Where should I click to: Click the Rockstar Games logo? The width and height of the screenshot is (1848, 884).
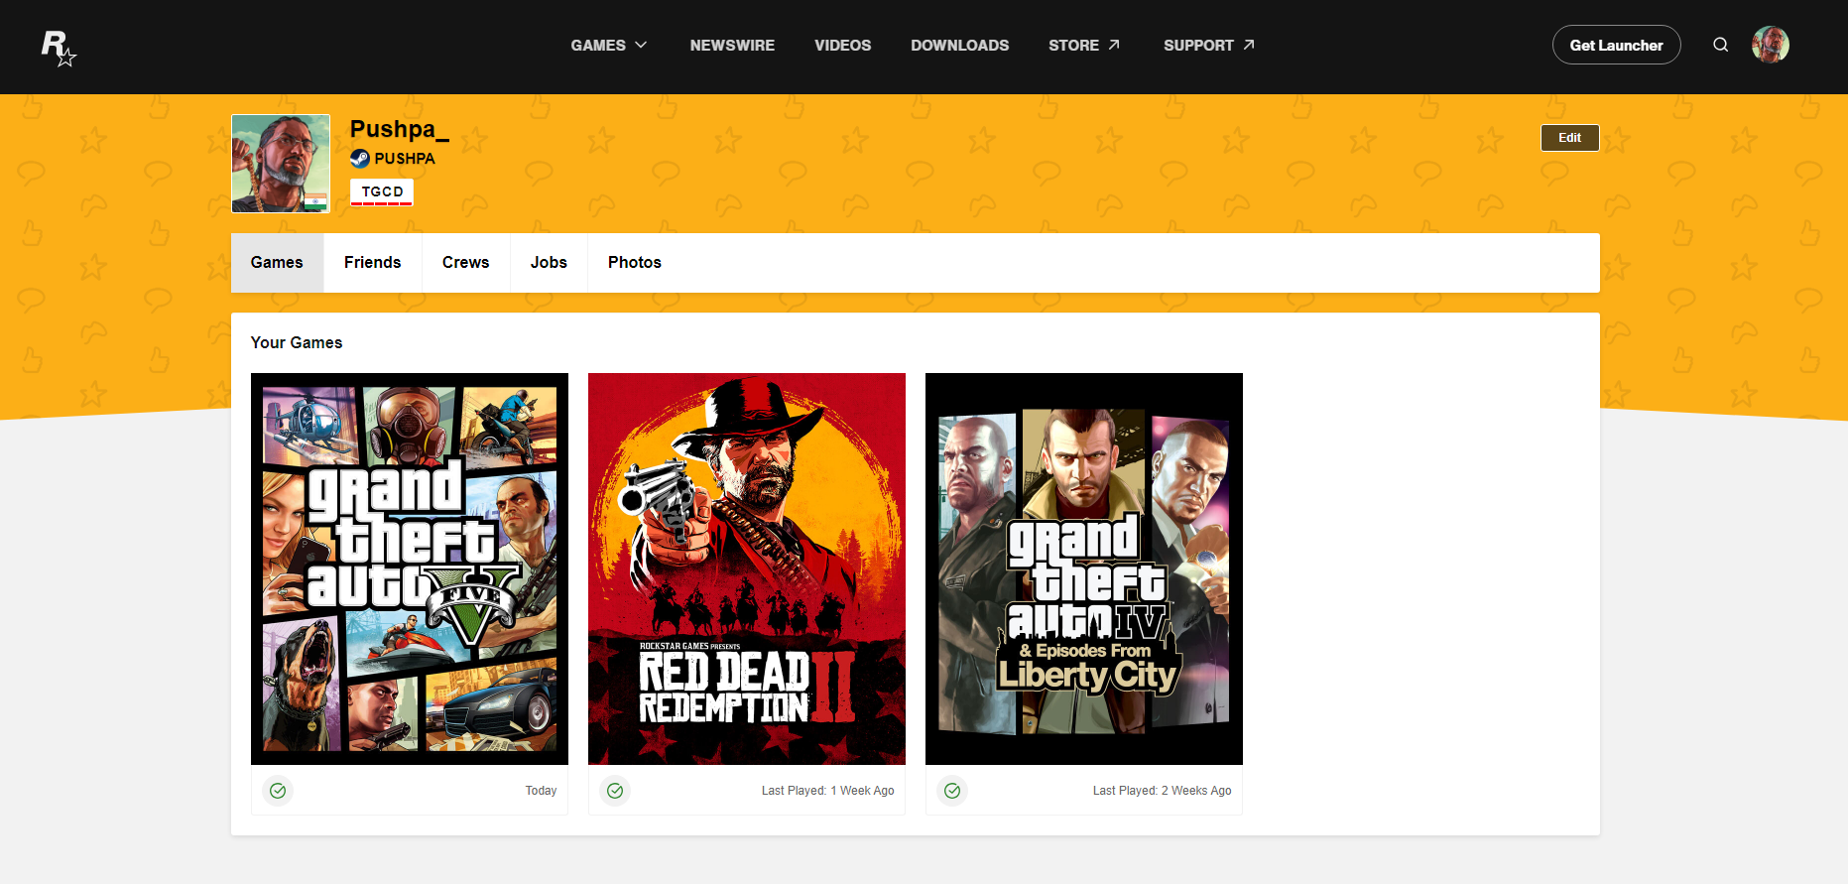click(59, 48)
